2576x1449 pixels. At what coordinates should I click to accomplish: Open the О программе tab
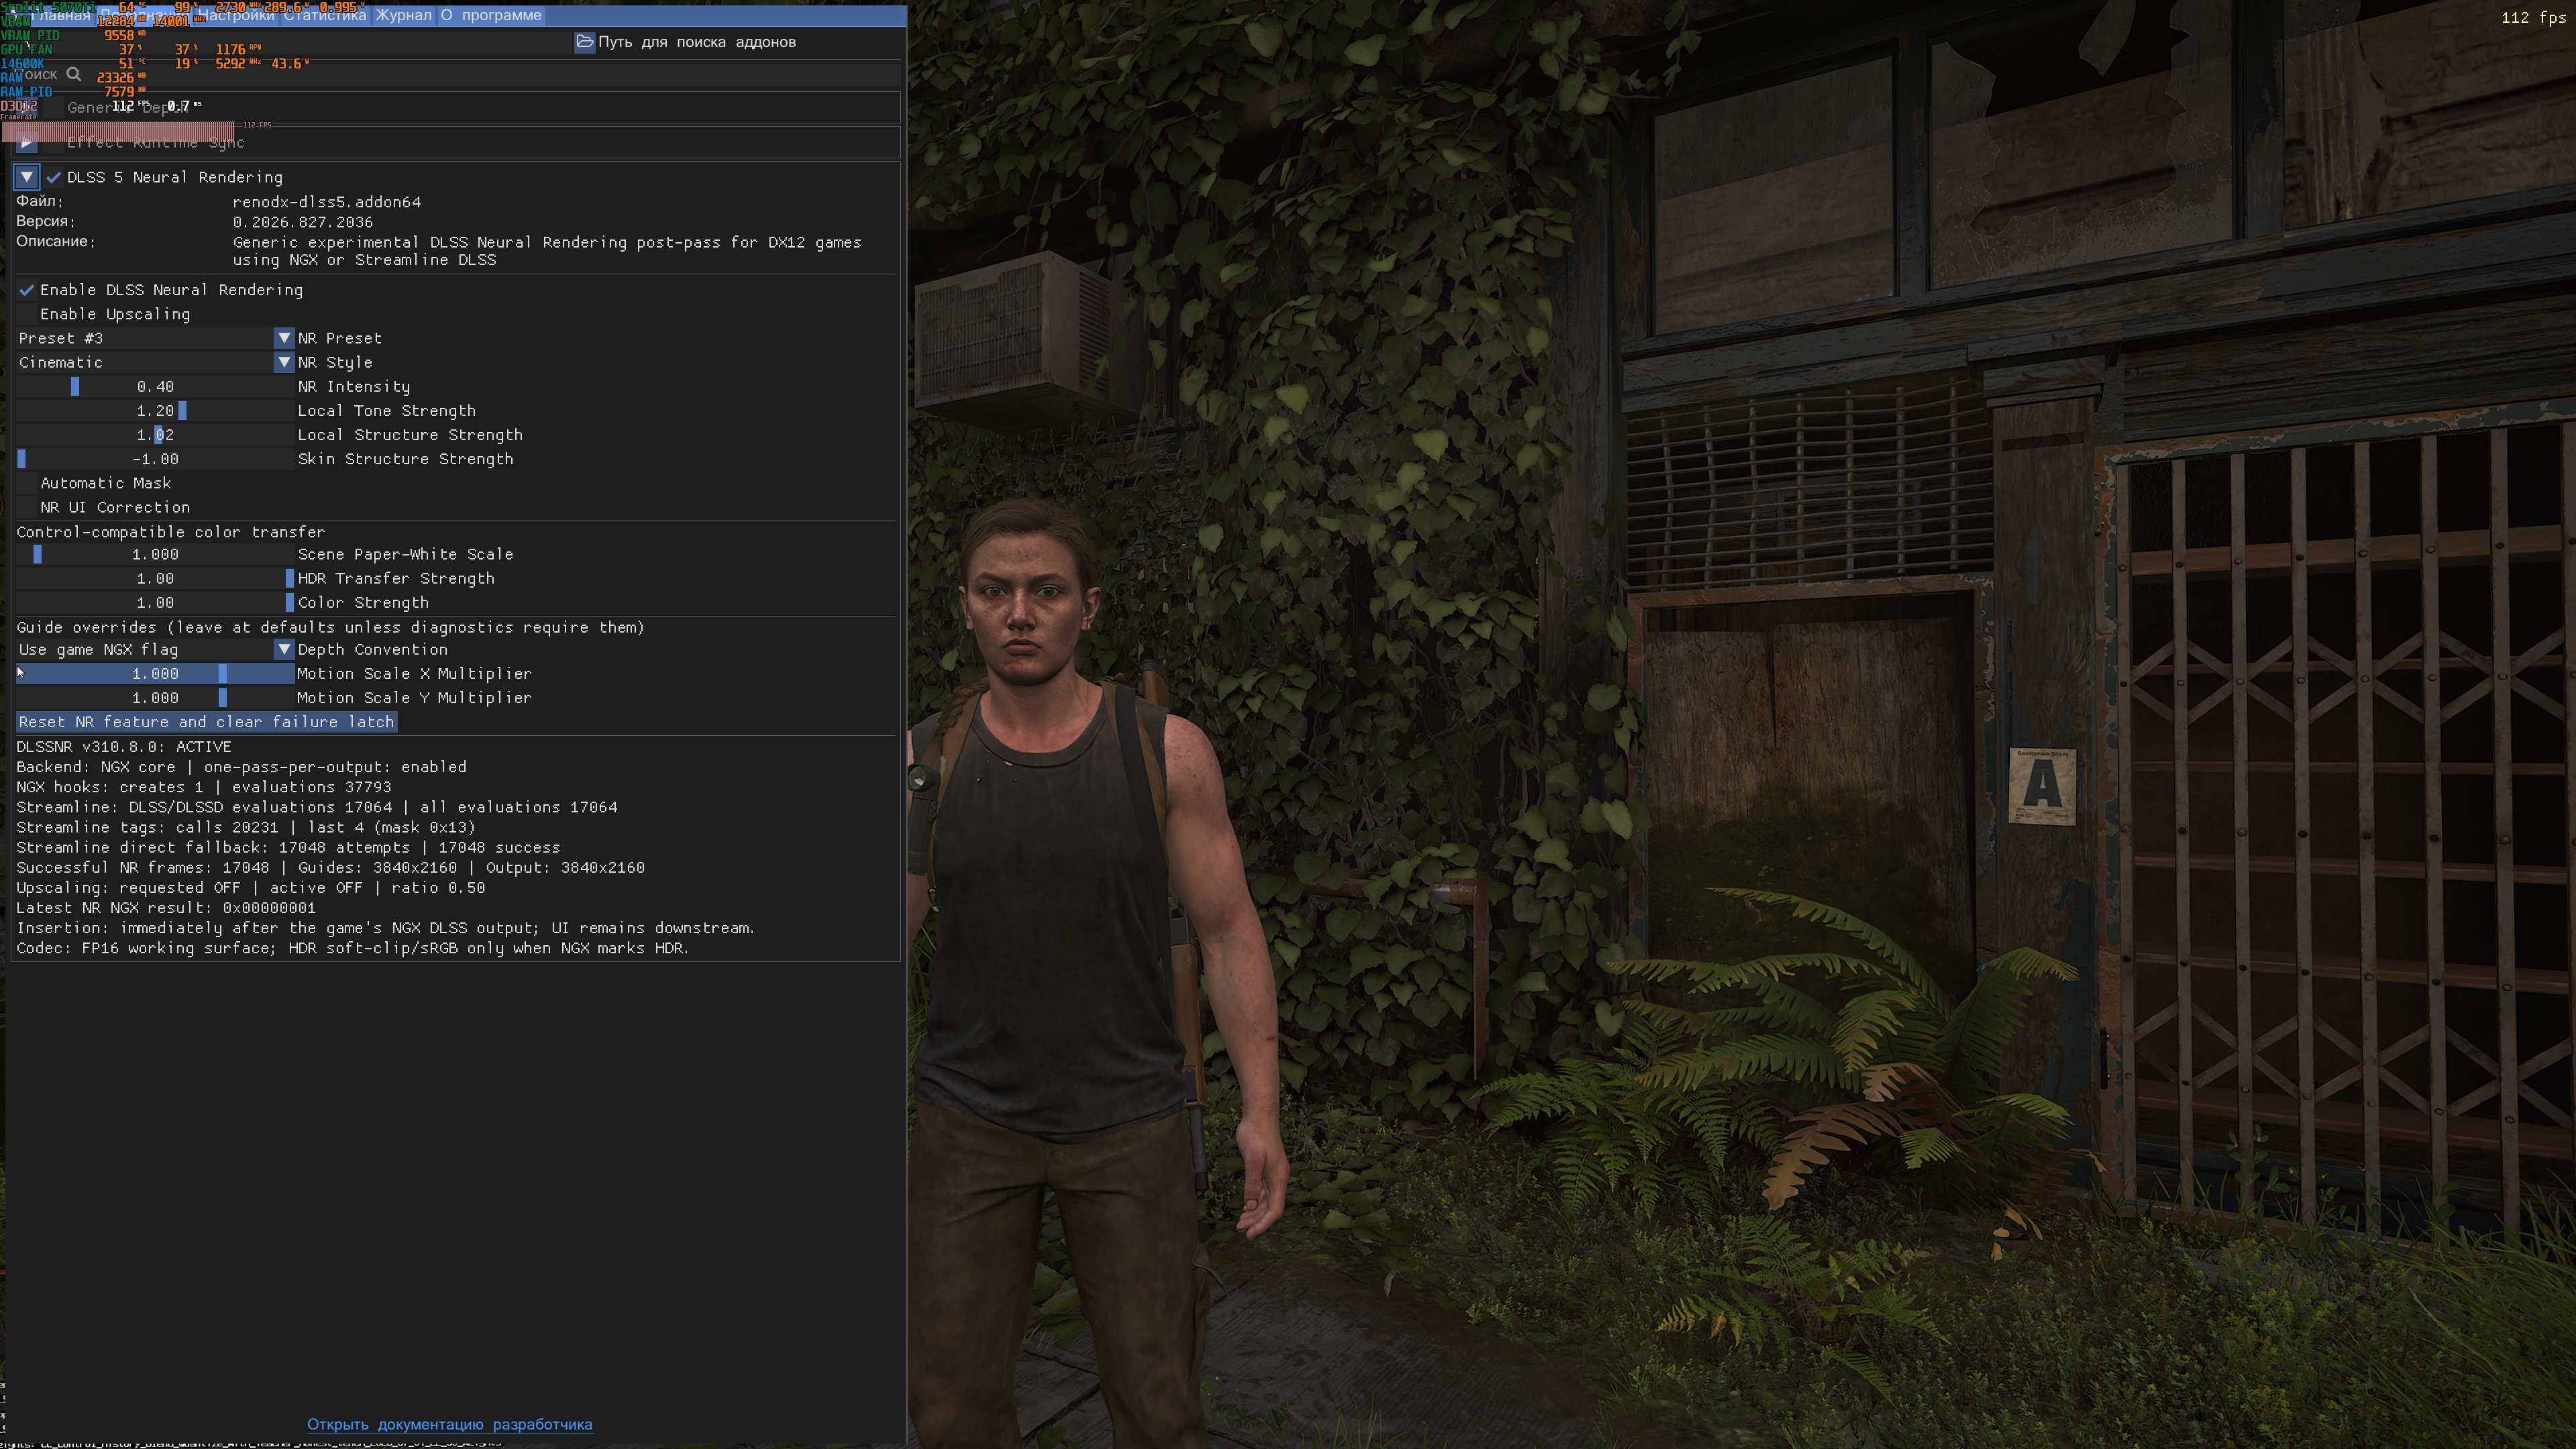pyautogui.click(x=491, y=15)
